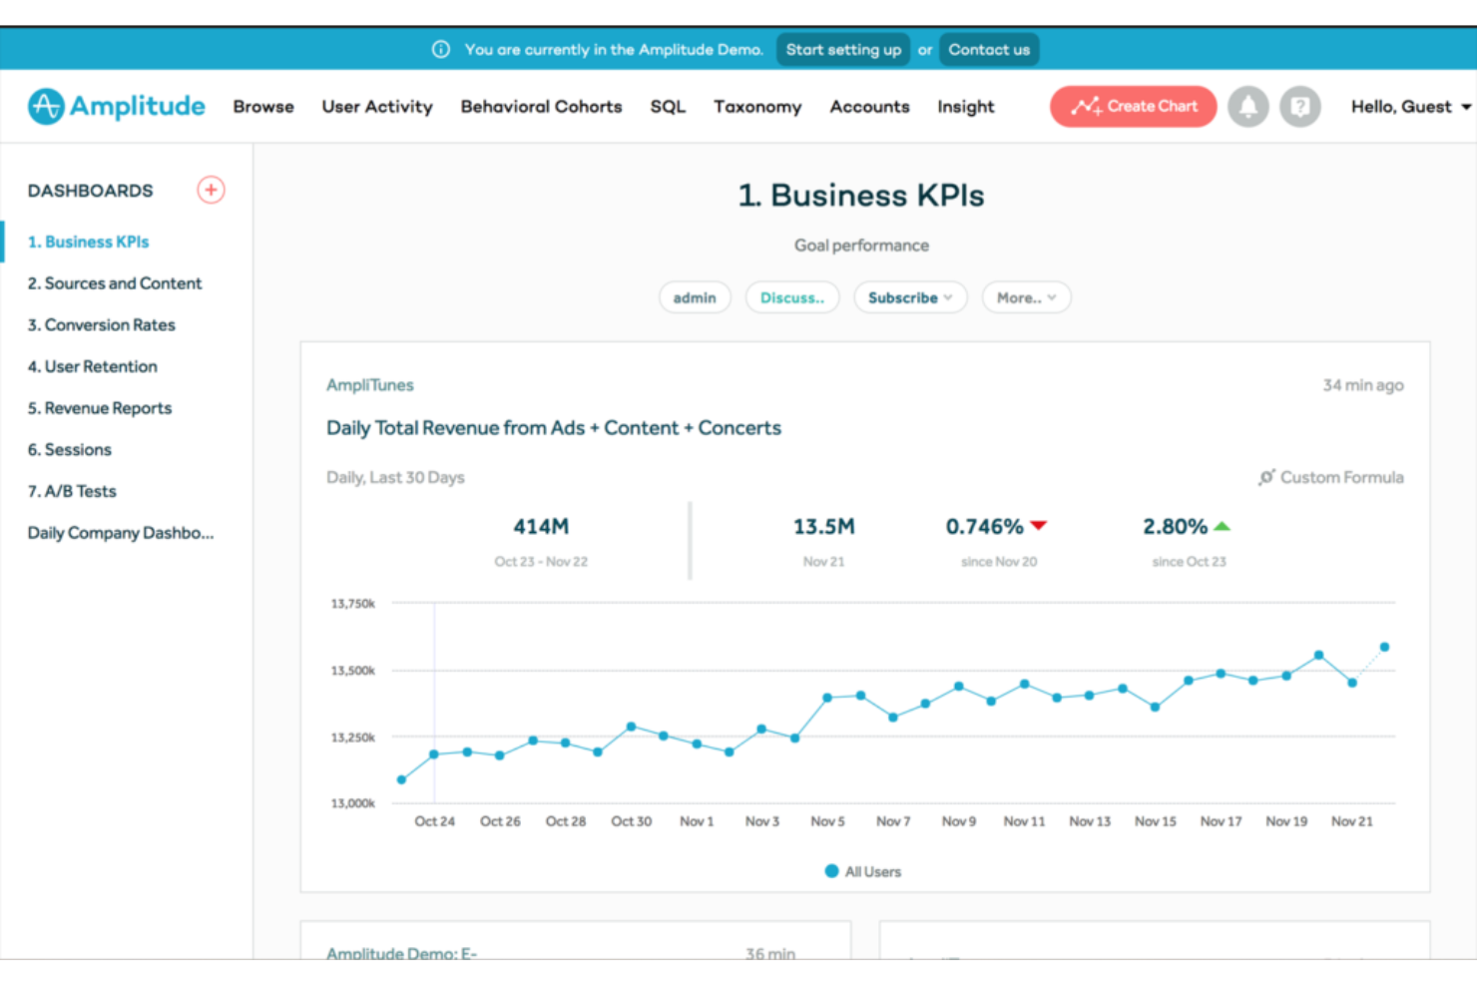Image resolution: width=1477 pixels, height=985 pixels.
Task: Open 5. Revenue Reports dashboard
Action: (100, 408)
